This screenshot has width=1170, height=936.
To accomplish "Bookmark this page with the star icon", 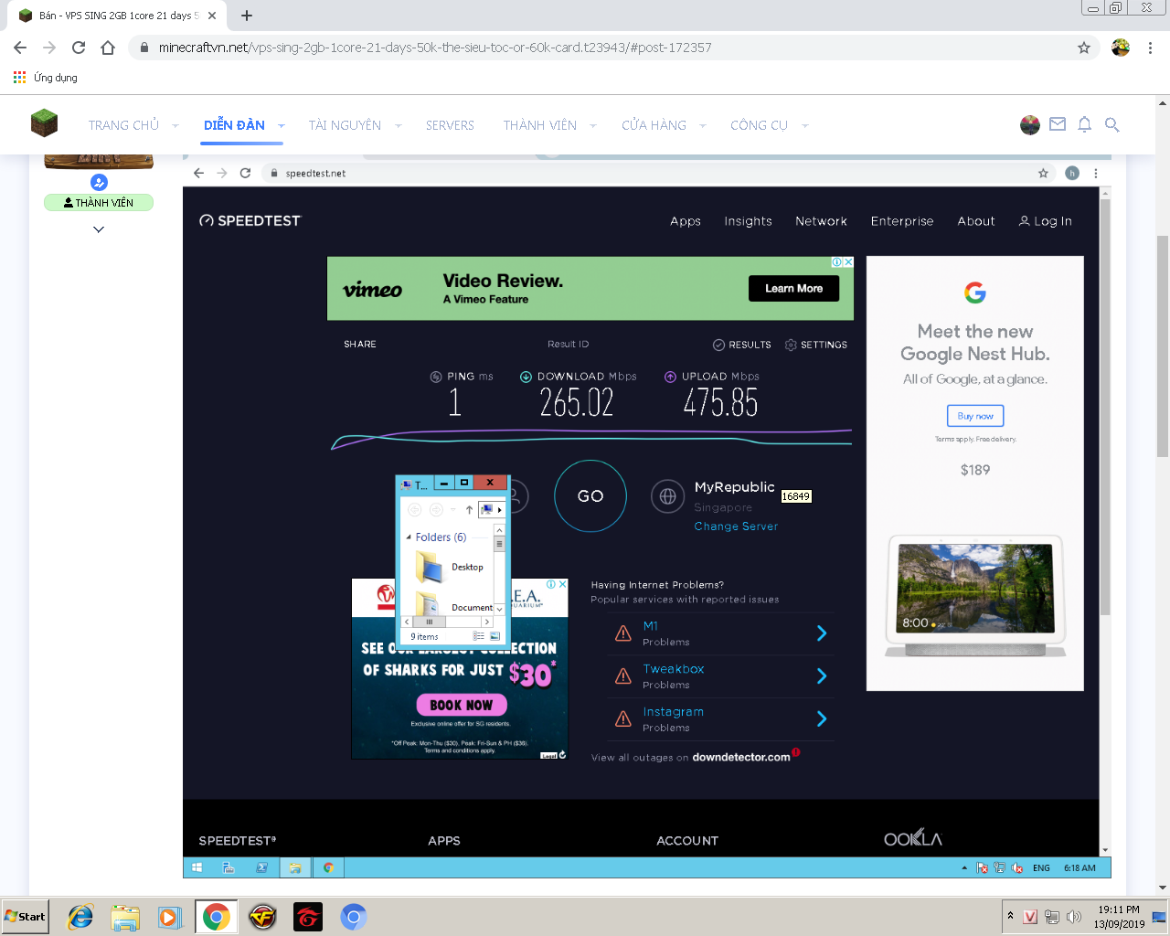I will coord(1084,48).
